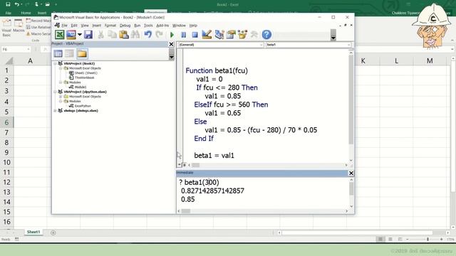Click Immediate result 0.827142857142857

point(212,191)
